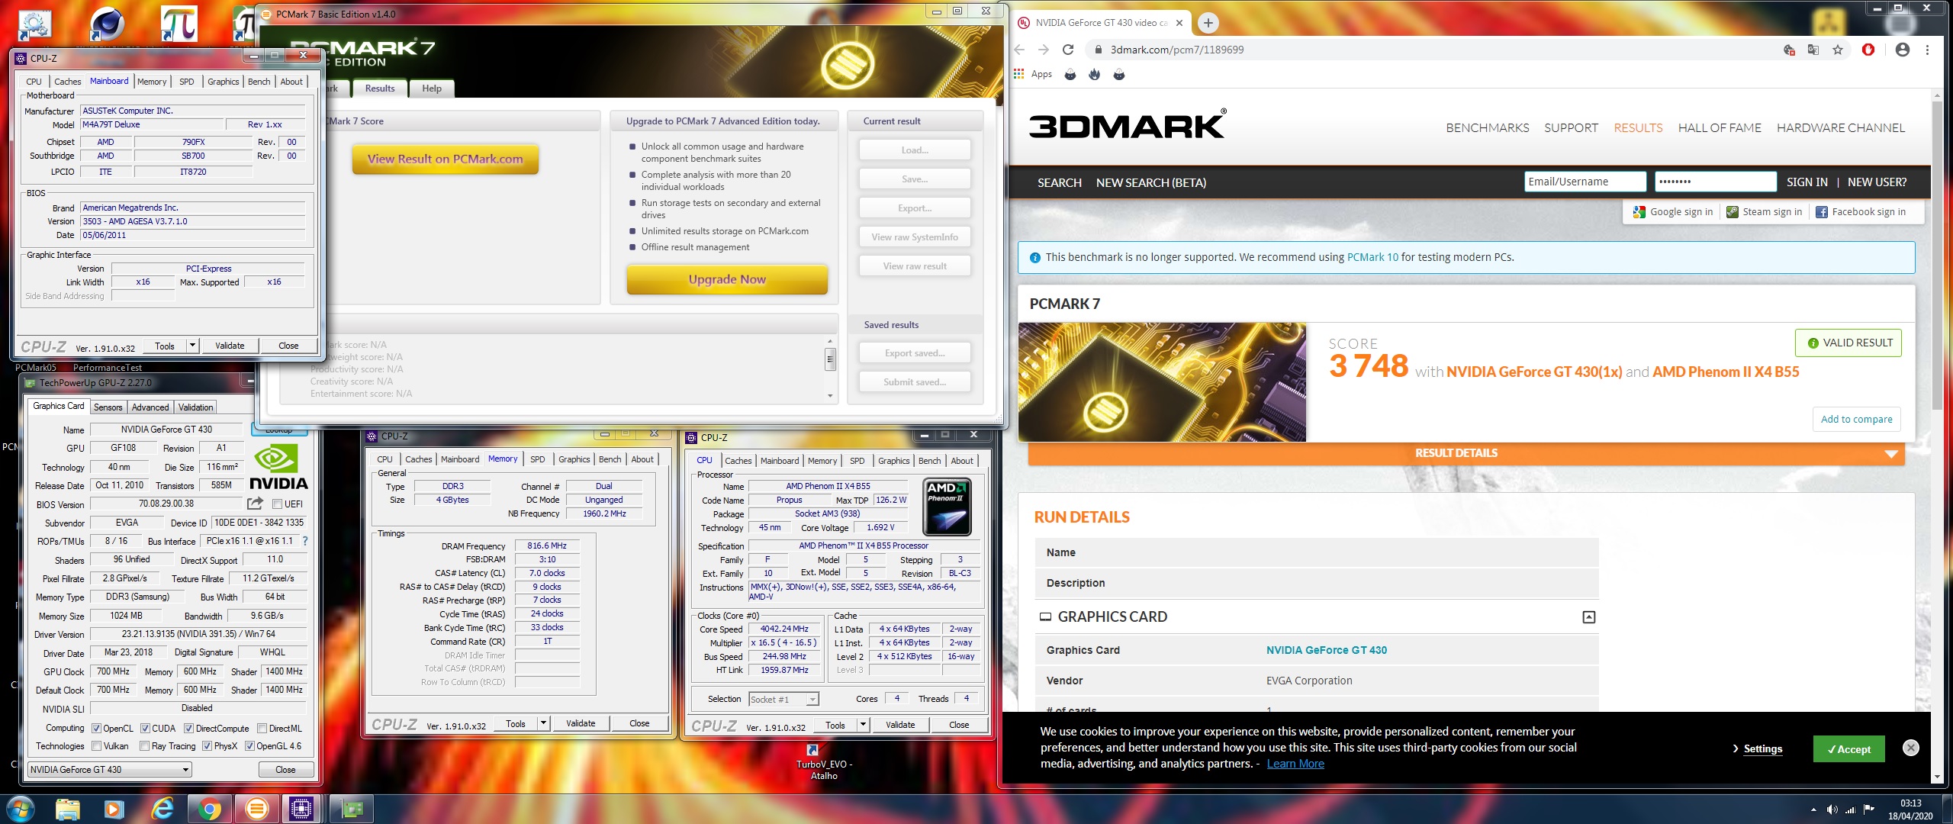Open Windows Explorer from the taskbar
This screenshot has width=1953, height=824.
point(67,809)
